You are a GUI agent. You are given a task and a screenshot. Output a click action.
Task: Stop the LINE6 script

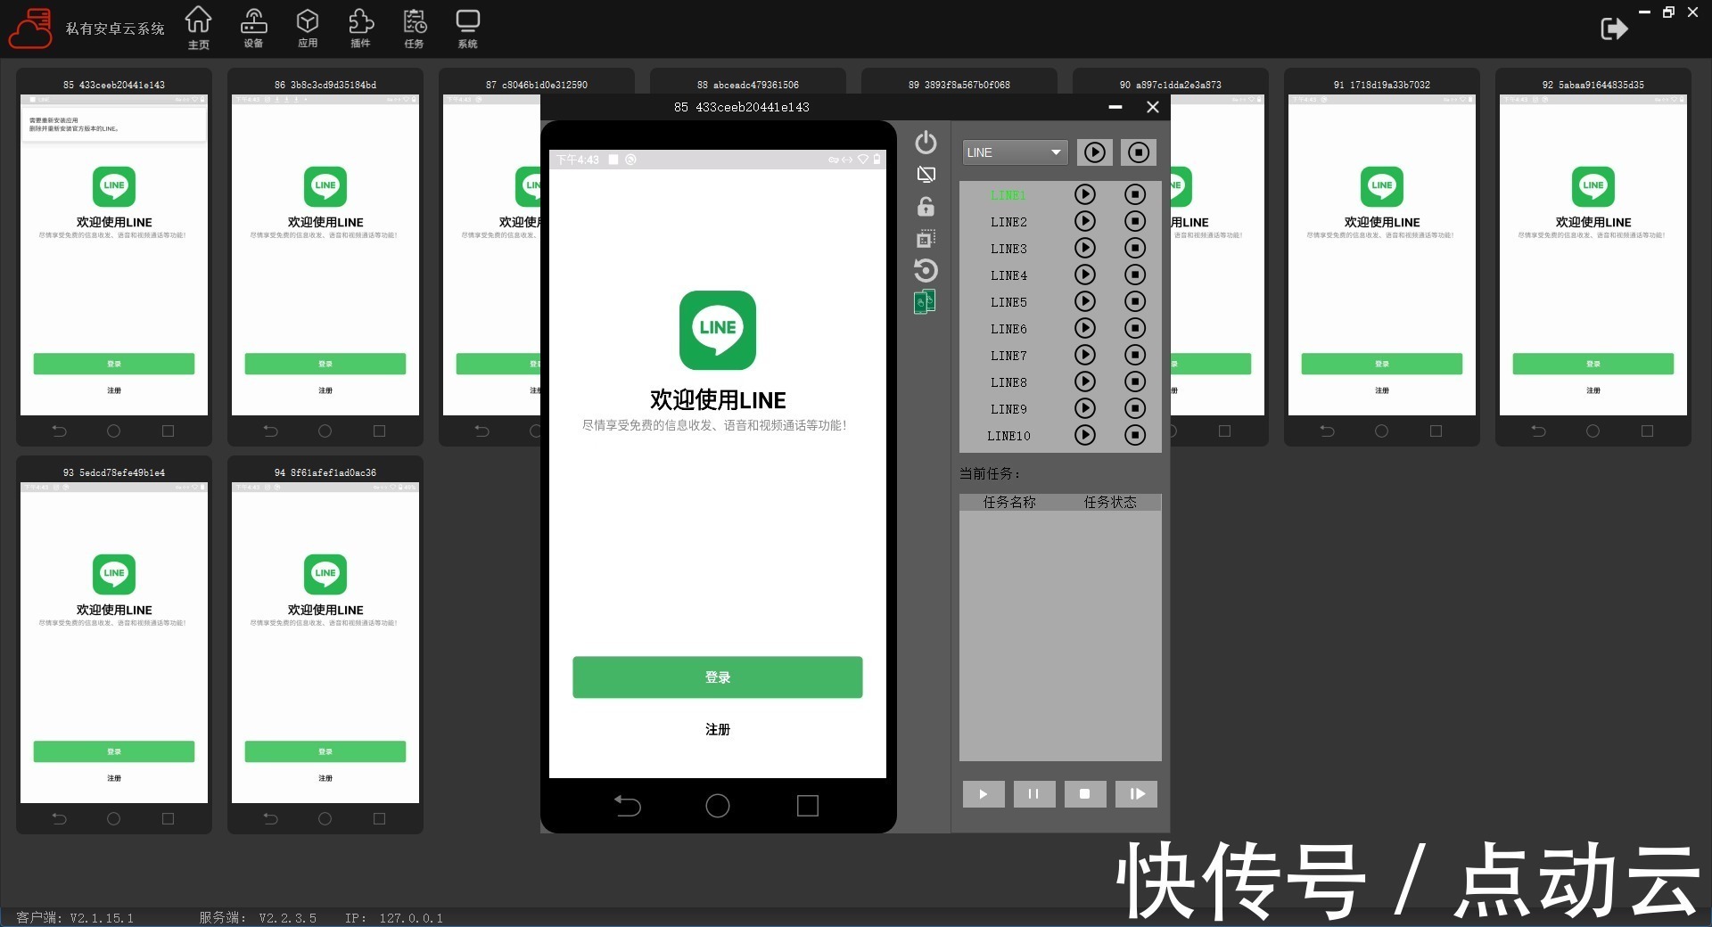(x=1135, y=328)
